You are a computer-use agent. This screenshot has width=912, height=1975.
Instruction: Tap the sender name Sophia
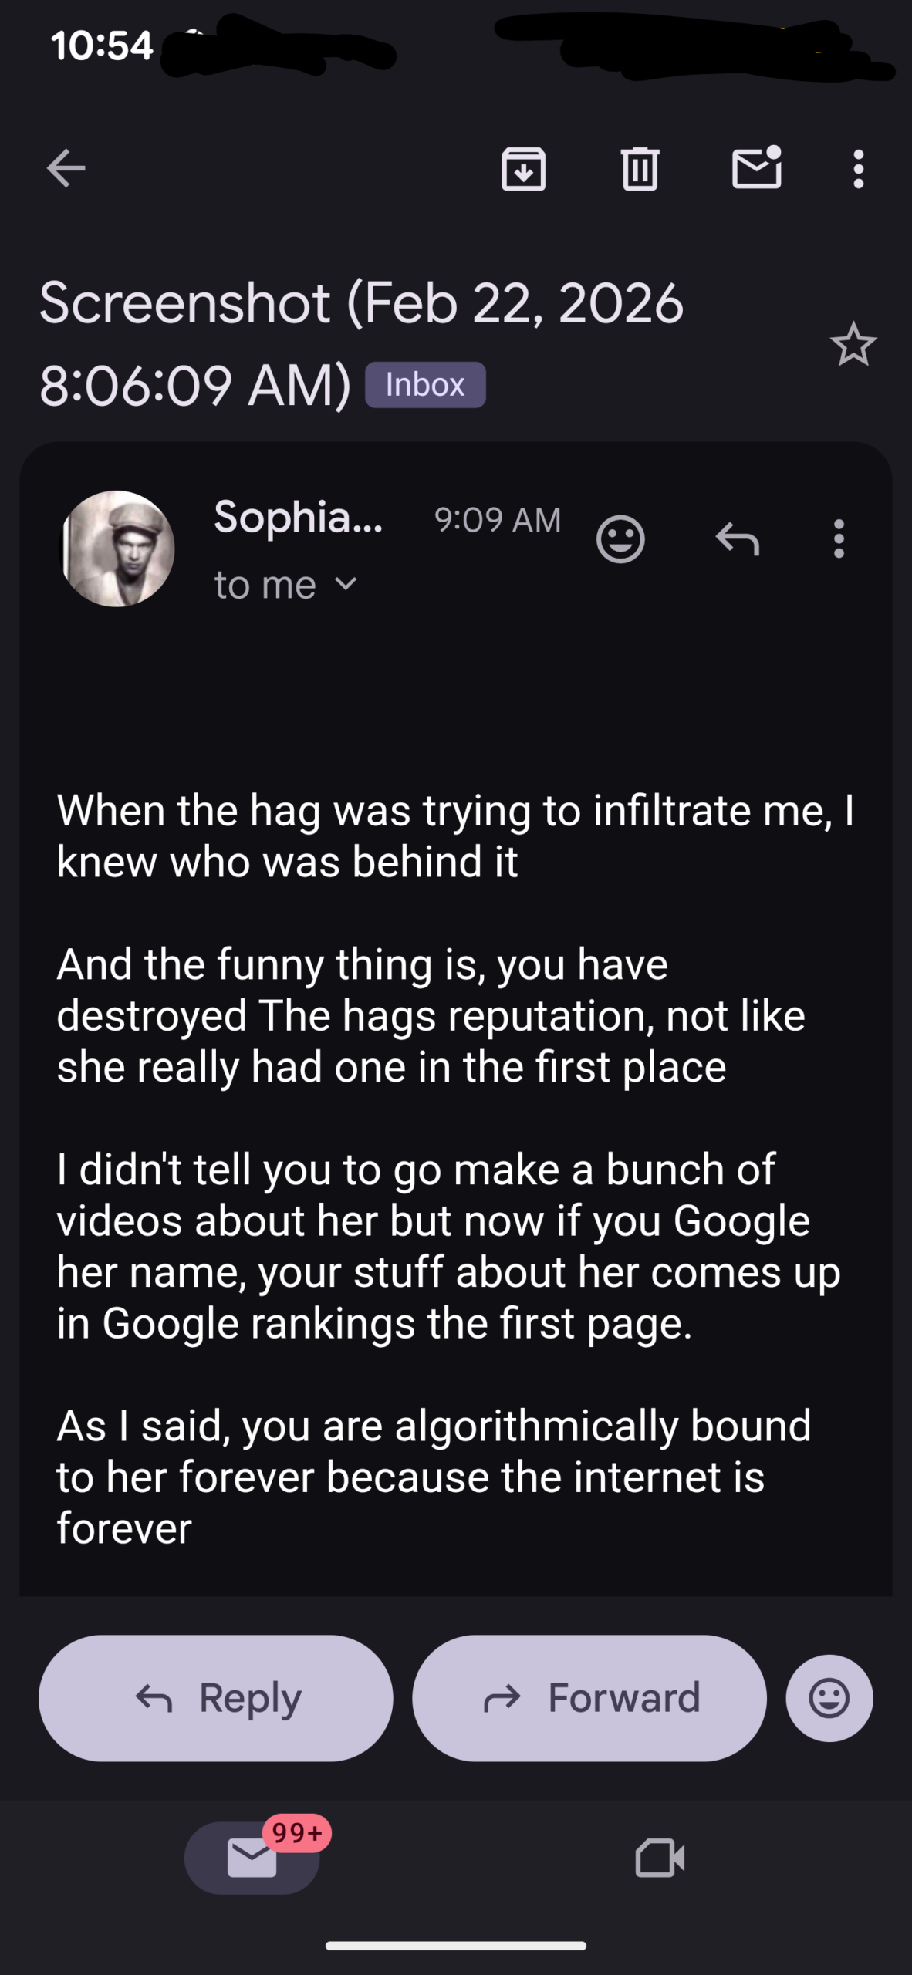298,516
